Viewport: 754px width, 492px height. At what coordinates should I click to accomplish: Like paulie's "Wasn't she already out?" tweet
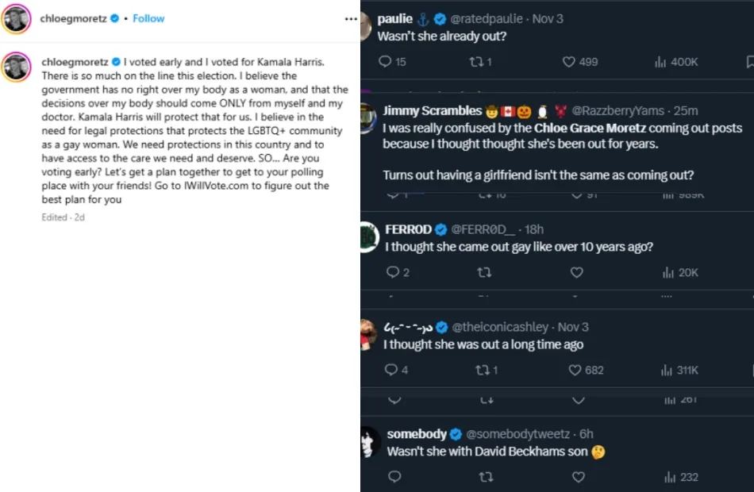tap(569, 62)
